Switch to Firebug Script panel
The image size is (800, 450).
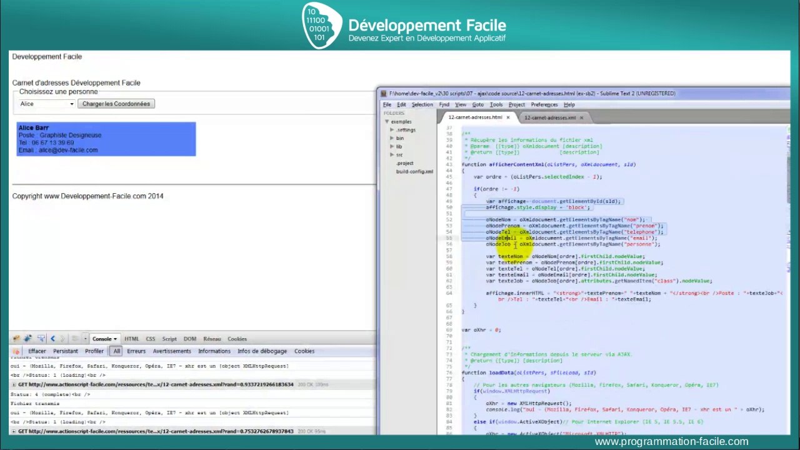coord(169,339)
